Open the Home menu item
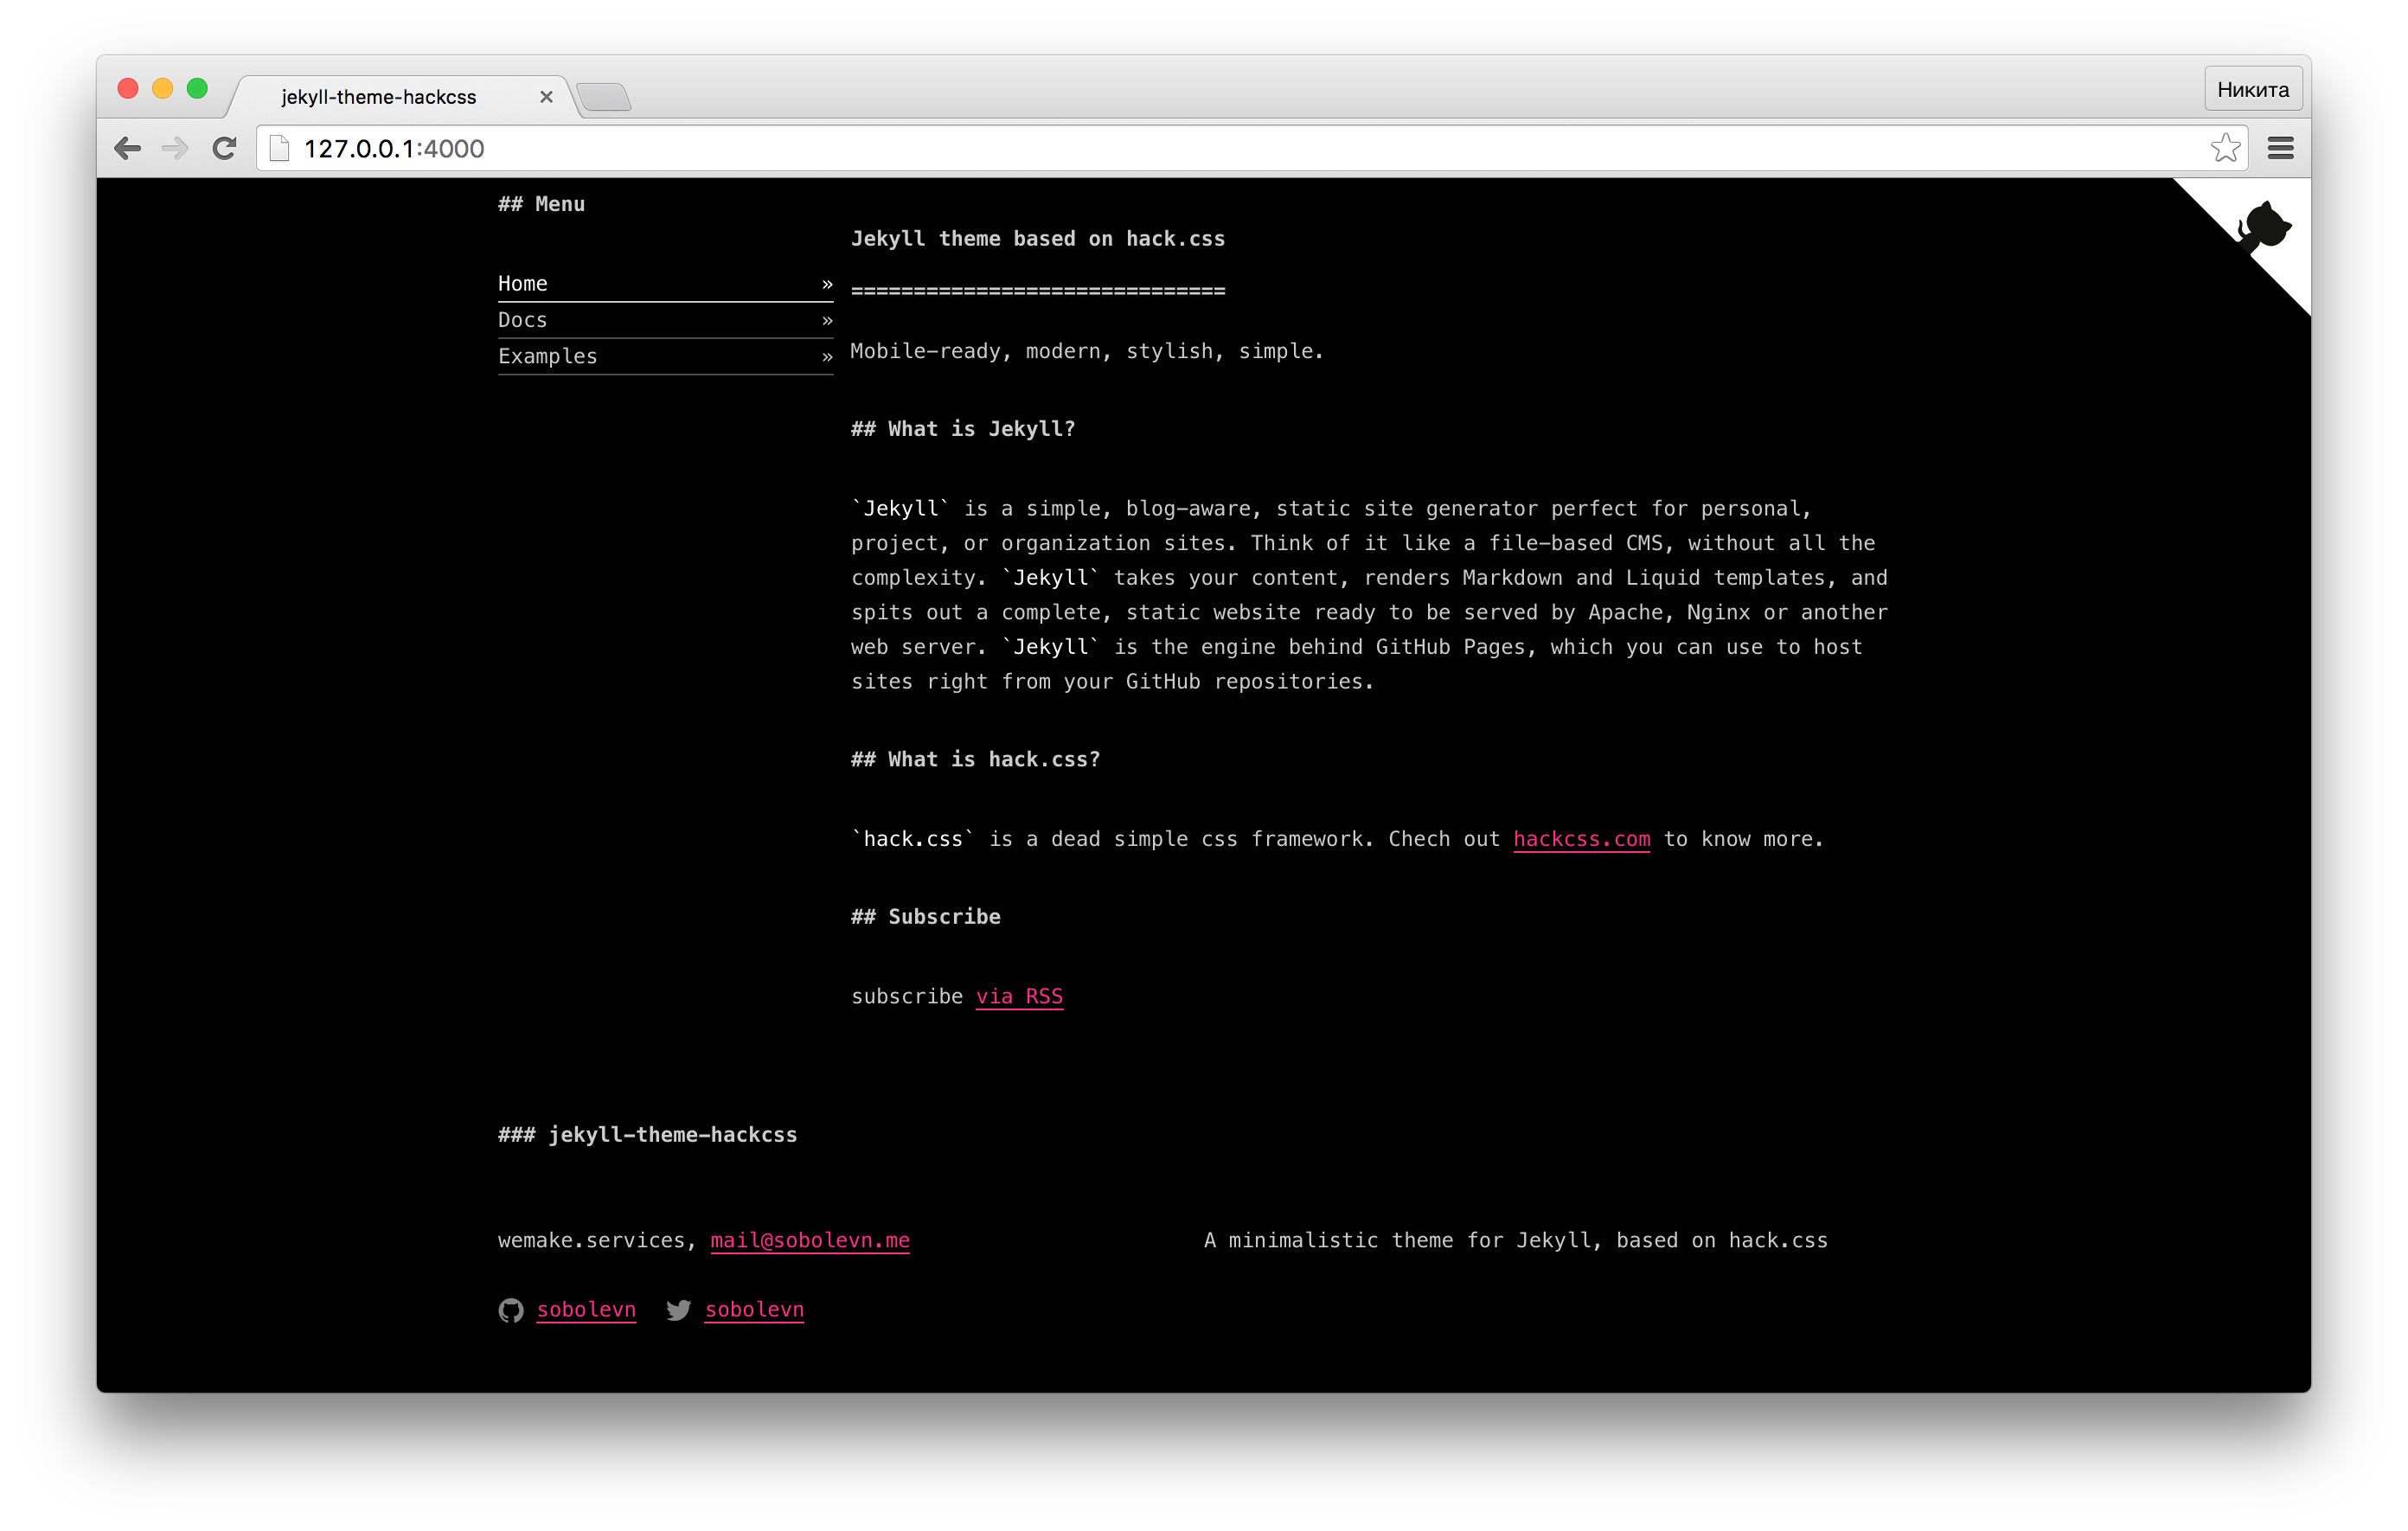This screenshot has height=1531, width=2408. tap(665, 284)
